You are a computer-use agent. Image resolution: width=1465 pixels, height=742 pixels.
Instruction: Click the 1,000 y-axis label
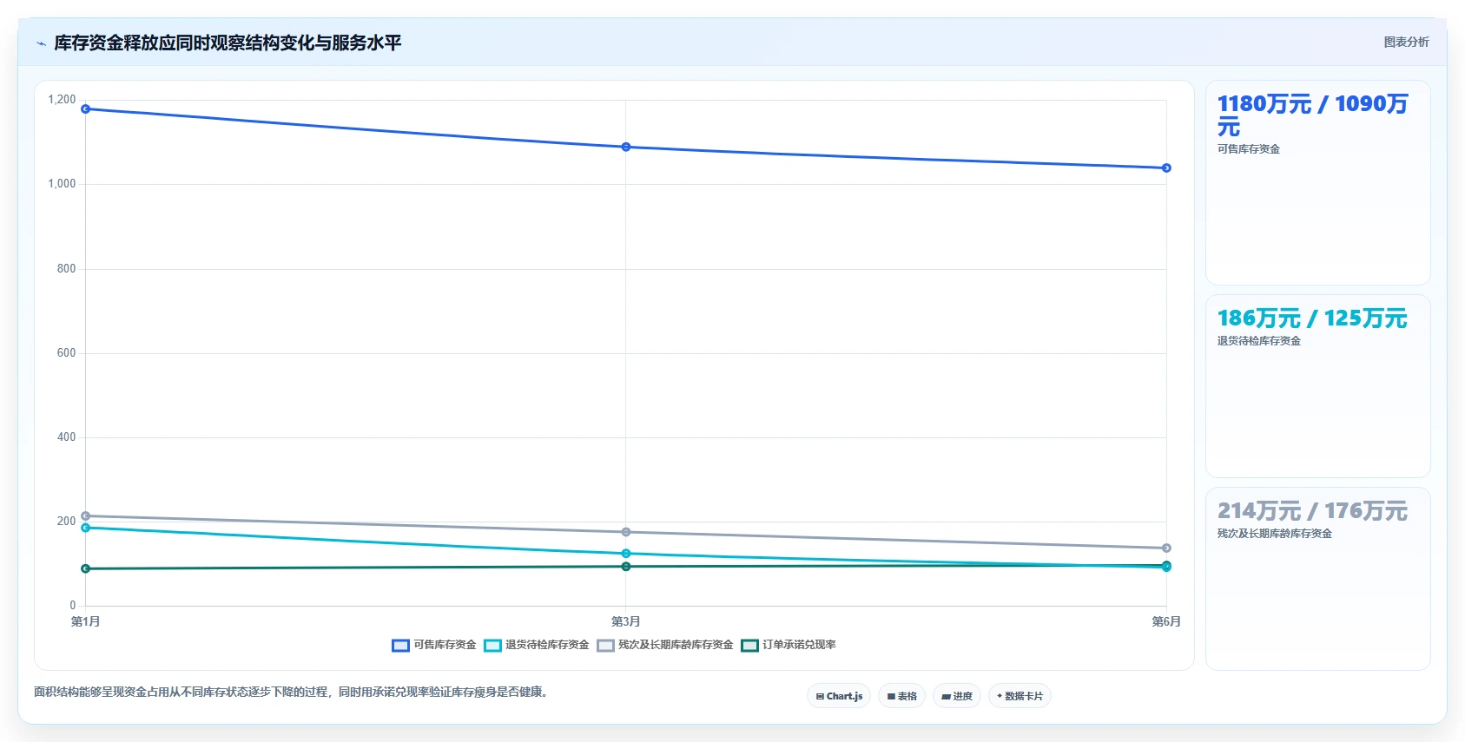(62, 184)
